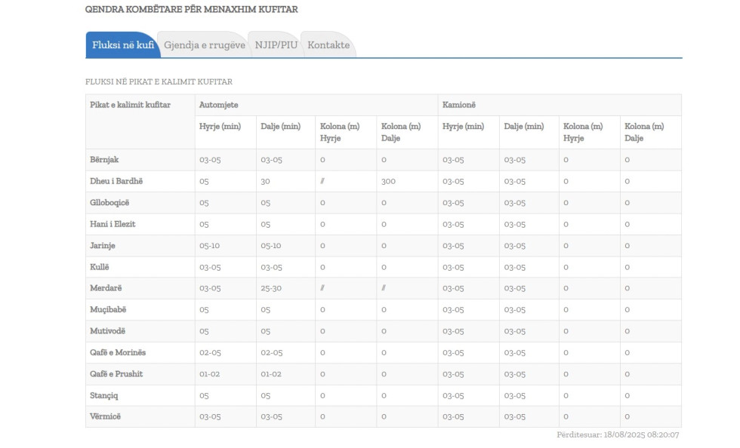
Task: Click the Jarinje 05-10 entry time cell
Action: pyautogui.click(x=210, y=246)
